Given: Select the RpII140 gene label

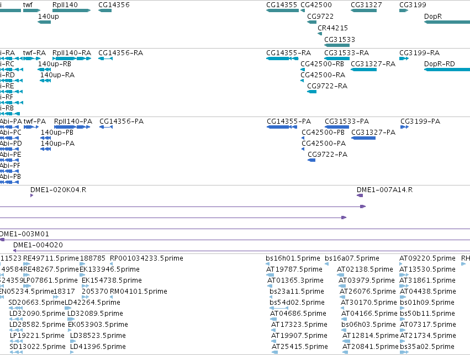Looking at the screenshot, I should tap(65, 5).
